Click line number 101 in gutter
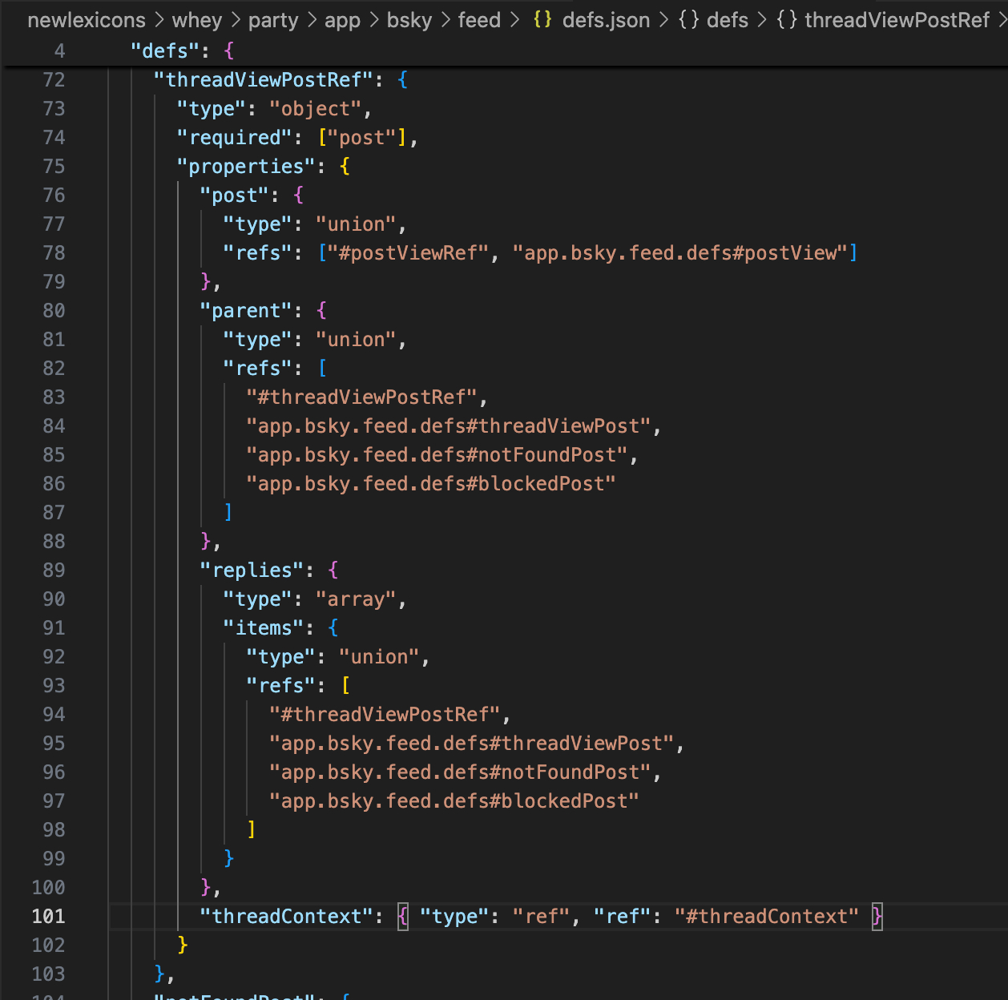 pyautogui.click(x=48, y=916)
